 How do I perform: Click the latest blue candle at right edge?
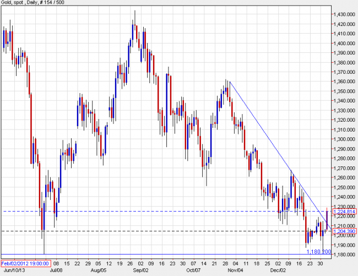328,219
